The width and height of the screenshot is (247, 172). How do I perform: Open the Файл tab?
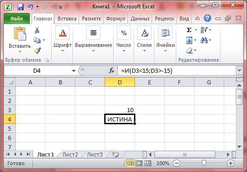pyautogui.click(x=17, y=19)
